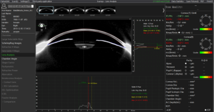Image resolution: width=214 pixels, height=112 pixels.
Task: Select the Pupil C.(Kappa) marker
Action: (186, 71)
